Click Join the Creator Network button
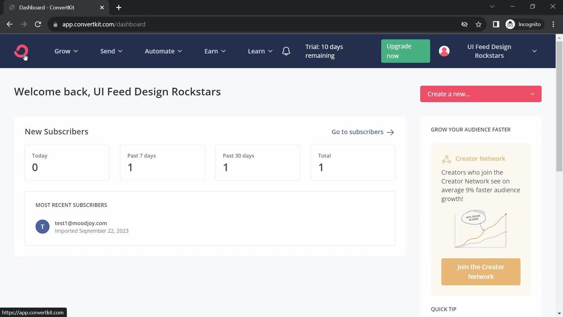This screenshot has height=317, width=563. [481, 272]
